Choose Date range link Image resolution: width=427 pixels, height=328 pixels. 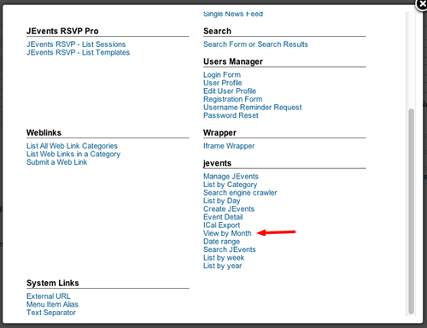point(221,242)
